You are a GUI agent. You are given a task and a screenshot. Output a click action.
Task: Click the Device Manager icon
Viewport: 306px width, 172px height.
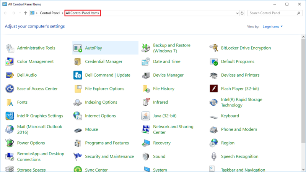tap(146, 75)
